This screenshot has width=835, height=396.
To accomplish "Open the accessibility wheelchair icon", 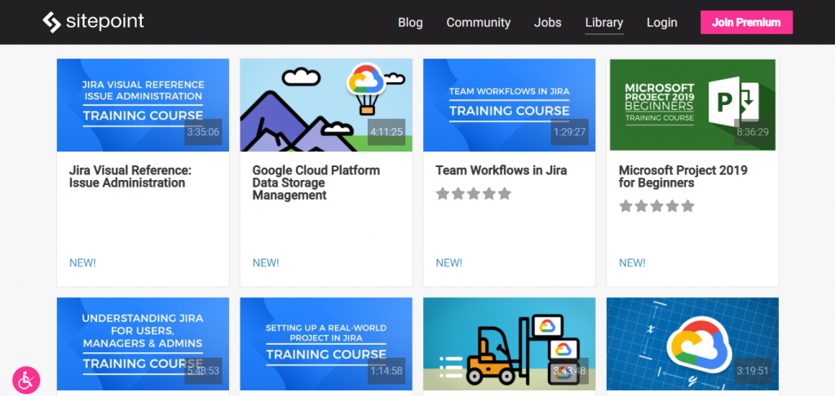I will tap(26, 379).
